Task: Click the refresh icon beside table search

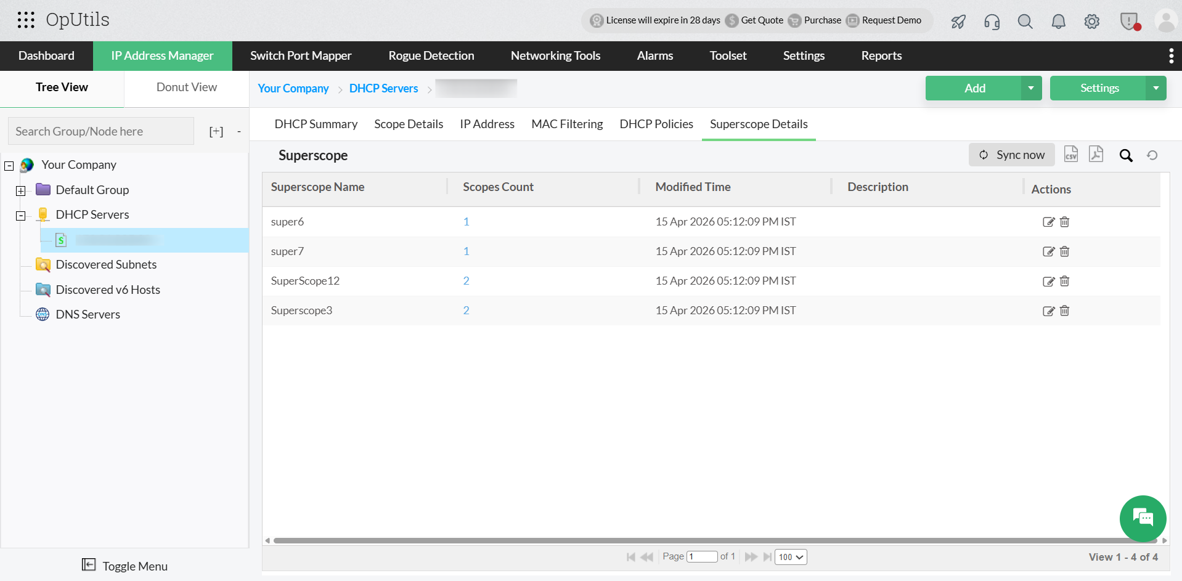Action: [1152, 155]
